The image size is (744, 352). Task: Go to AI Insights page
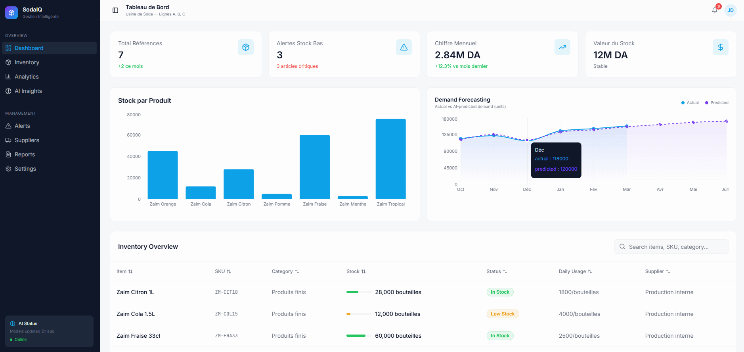point(28,91)
